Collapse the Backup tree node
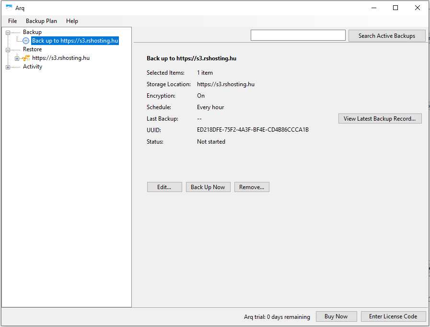The width and height of the screenshot is (430, 327). [x=8, y=33]
